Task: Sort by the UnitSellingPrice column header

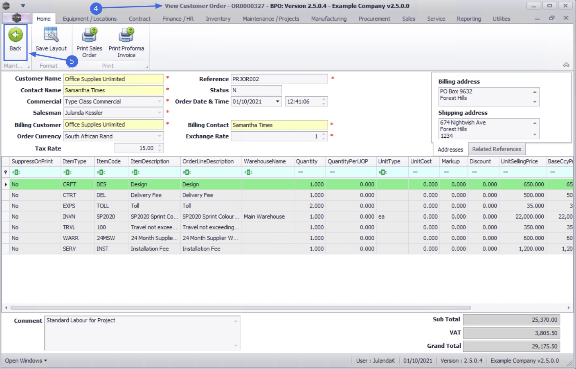Action: [522, 161]
